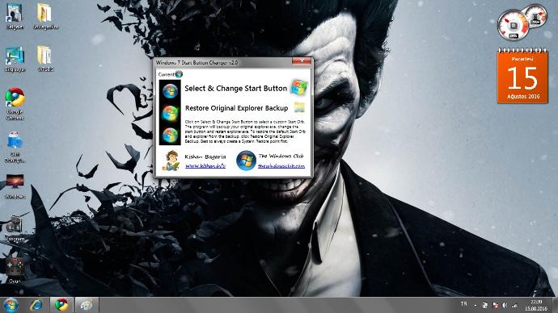Open the Windows Start menu orb

11,305
